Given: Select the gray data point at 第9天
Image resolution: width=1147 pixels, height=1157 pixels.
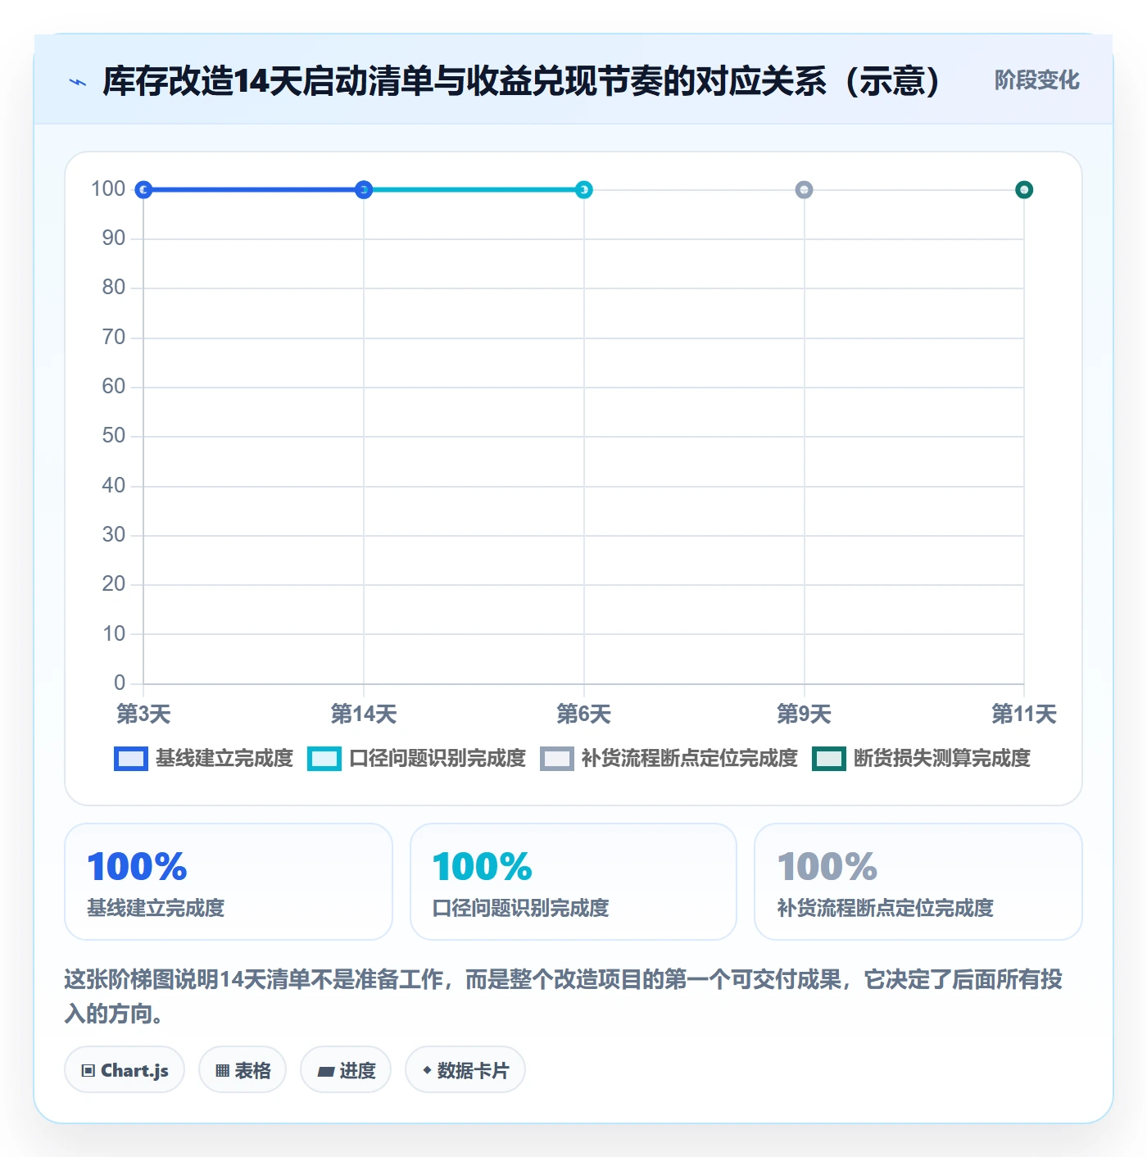Looking at the screenshot, I should point(804,190).
